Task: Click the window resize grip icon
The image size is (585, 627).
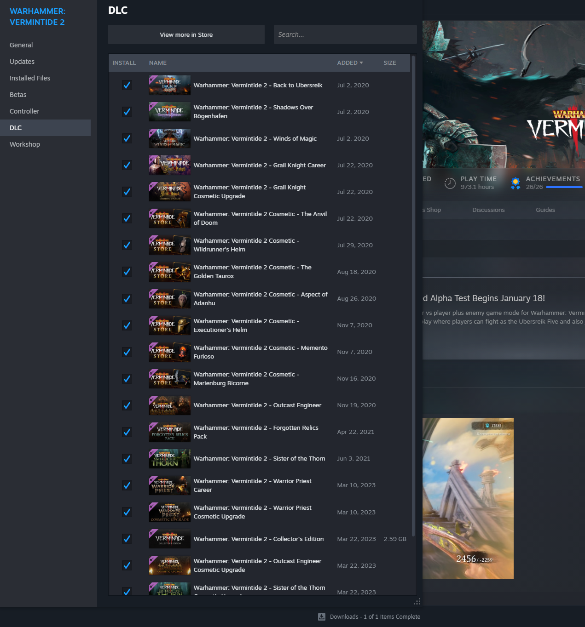Action: click(x=417, y=602)
